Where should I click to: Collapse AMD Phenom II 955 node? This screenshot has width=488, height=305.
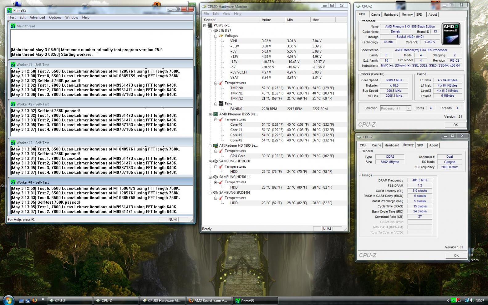click(210, 114)
